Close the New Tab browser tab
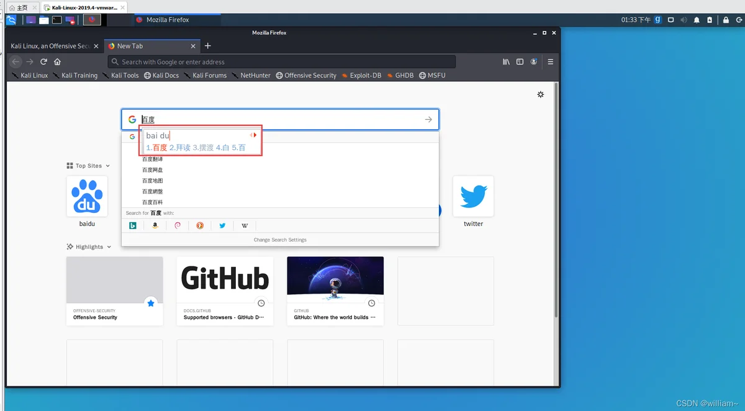 pos(193,46)
